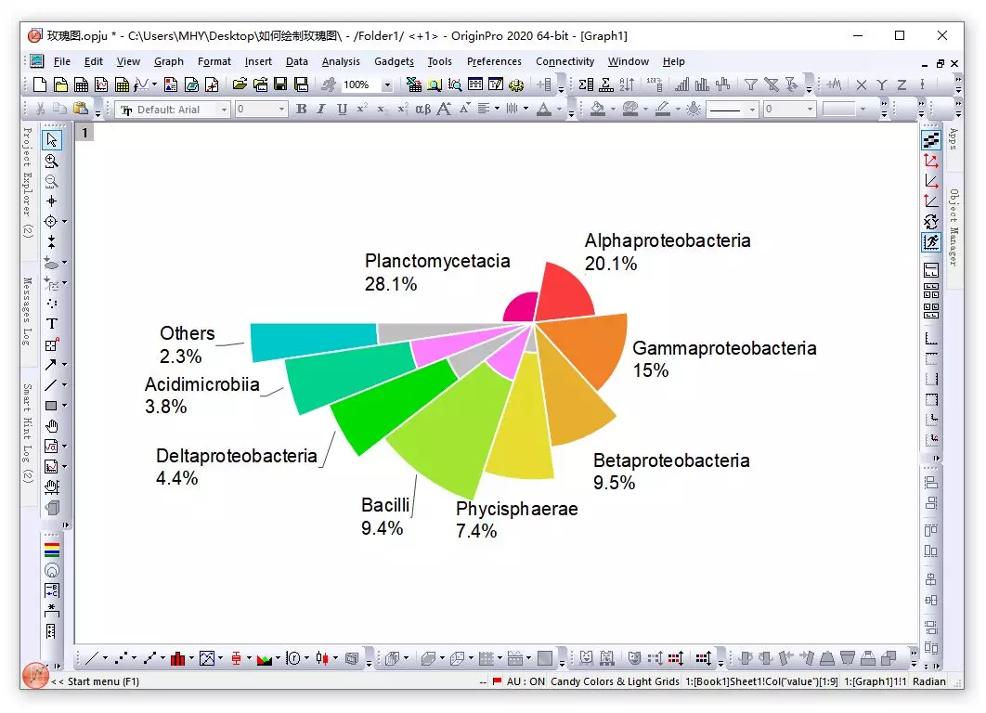Click the Start menu round icon
The width and height of the screenshot is (986, 713).
point(35,675)
